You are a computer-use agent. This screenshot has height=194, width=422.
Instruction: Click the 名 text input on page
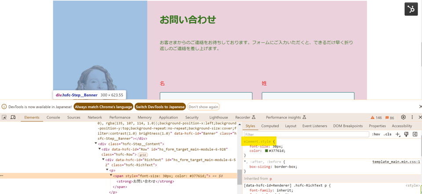coord(206,96)
